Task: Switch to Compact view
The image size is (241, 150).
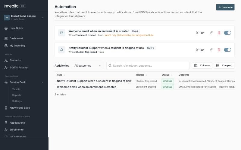Action: tap(224, 65)
